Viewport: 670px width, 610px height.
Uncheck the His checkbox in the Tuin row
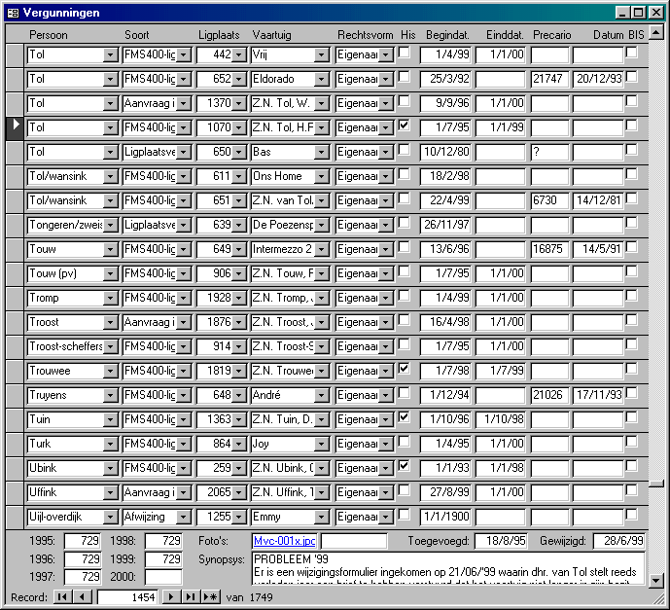coord(404,417)
